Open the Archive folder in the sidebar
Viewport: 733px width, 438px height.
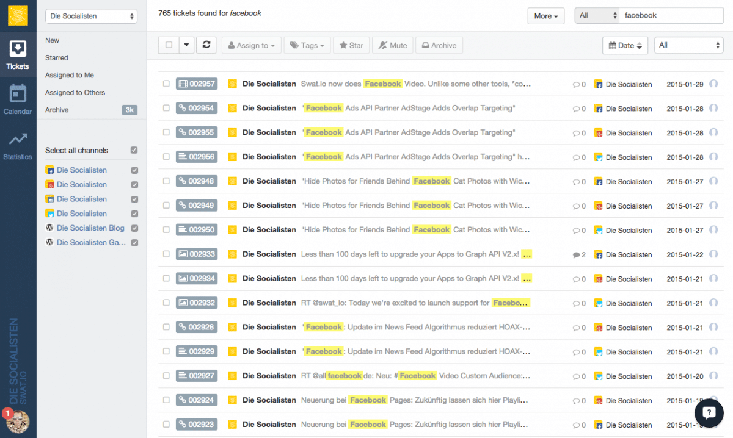coord(57,110)
